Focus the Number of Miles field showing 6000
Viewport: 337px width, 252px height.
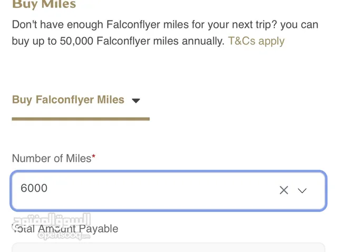pyautogui.click(x=168, y=191)
